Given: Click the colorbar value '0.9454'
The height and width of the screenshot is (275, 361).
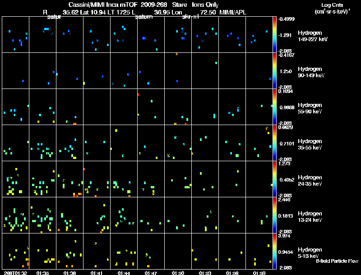Looking at the screenshot, I should click(x=286, y=252).
